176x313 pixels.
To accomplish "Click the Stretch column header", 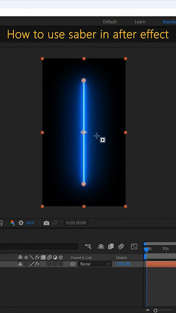I will (x=121, y=257).
